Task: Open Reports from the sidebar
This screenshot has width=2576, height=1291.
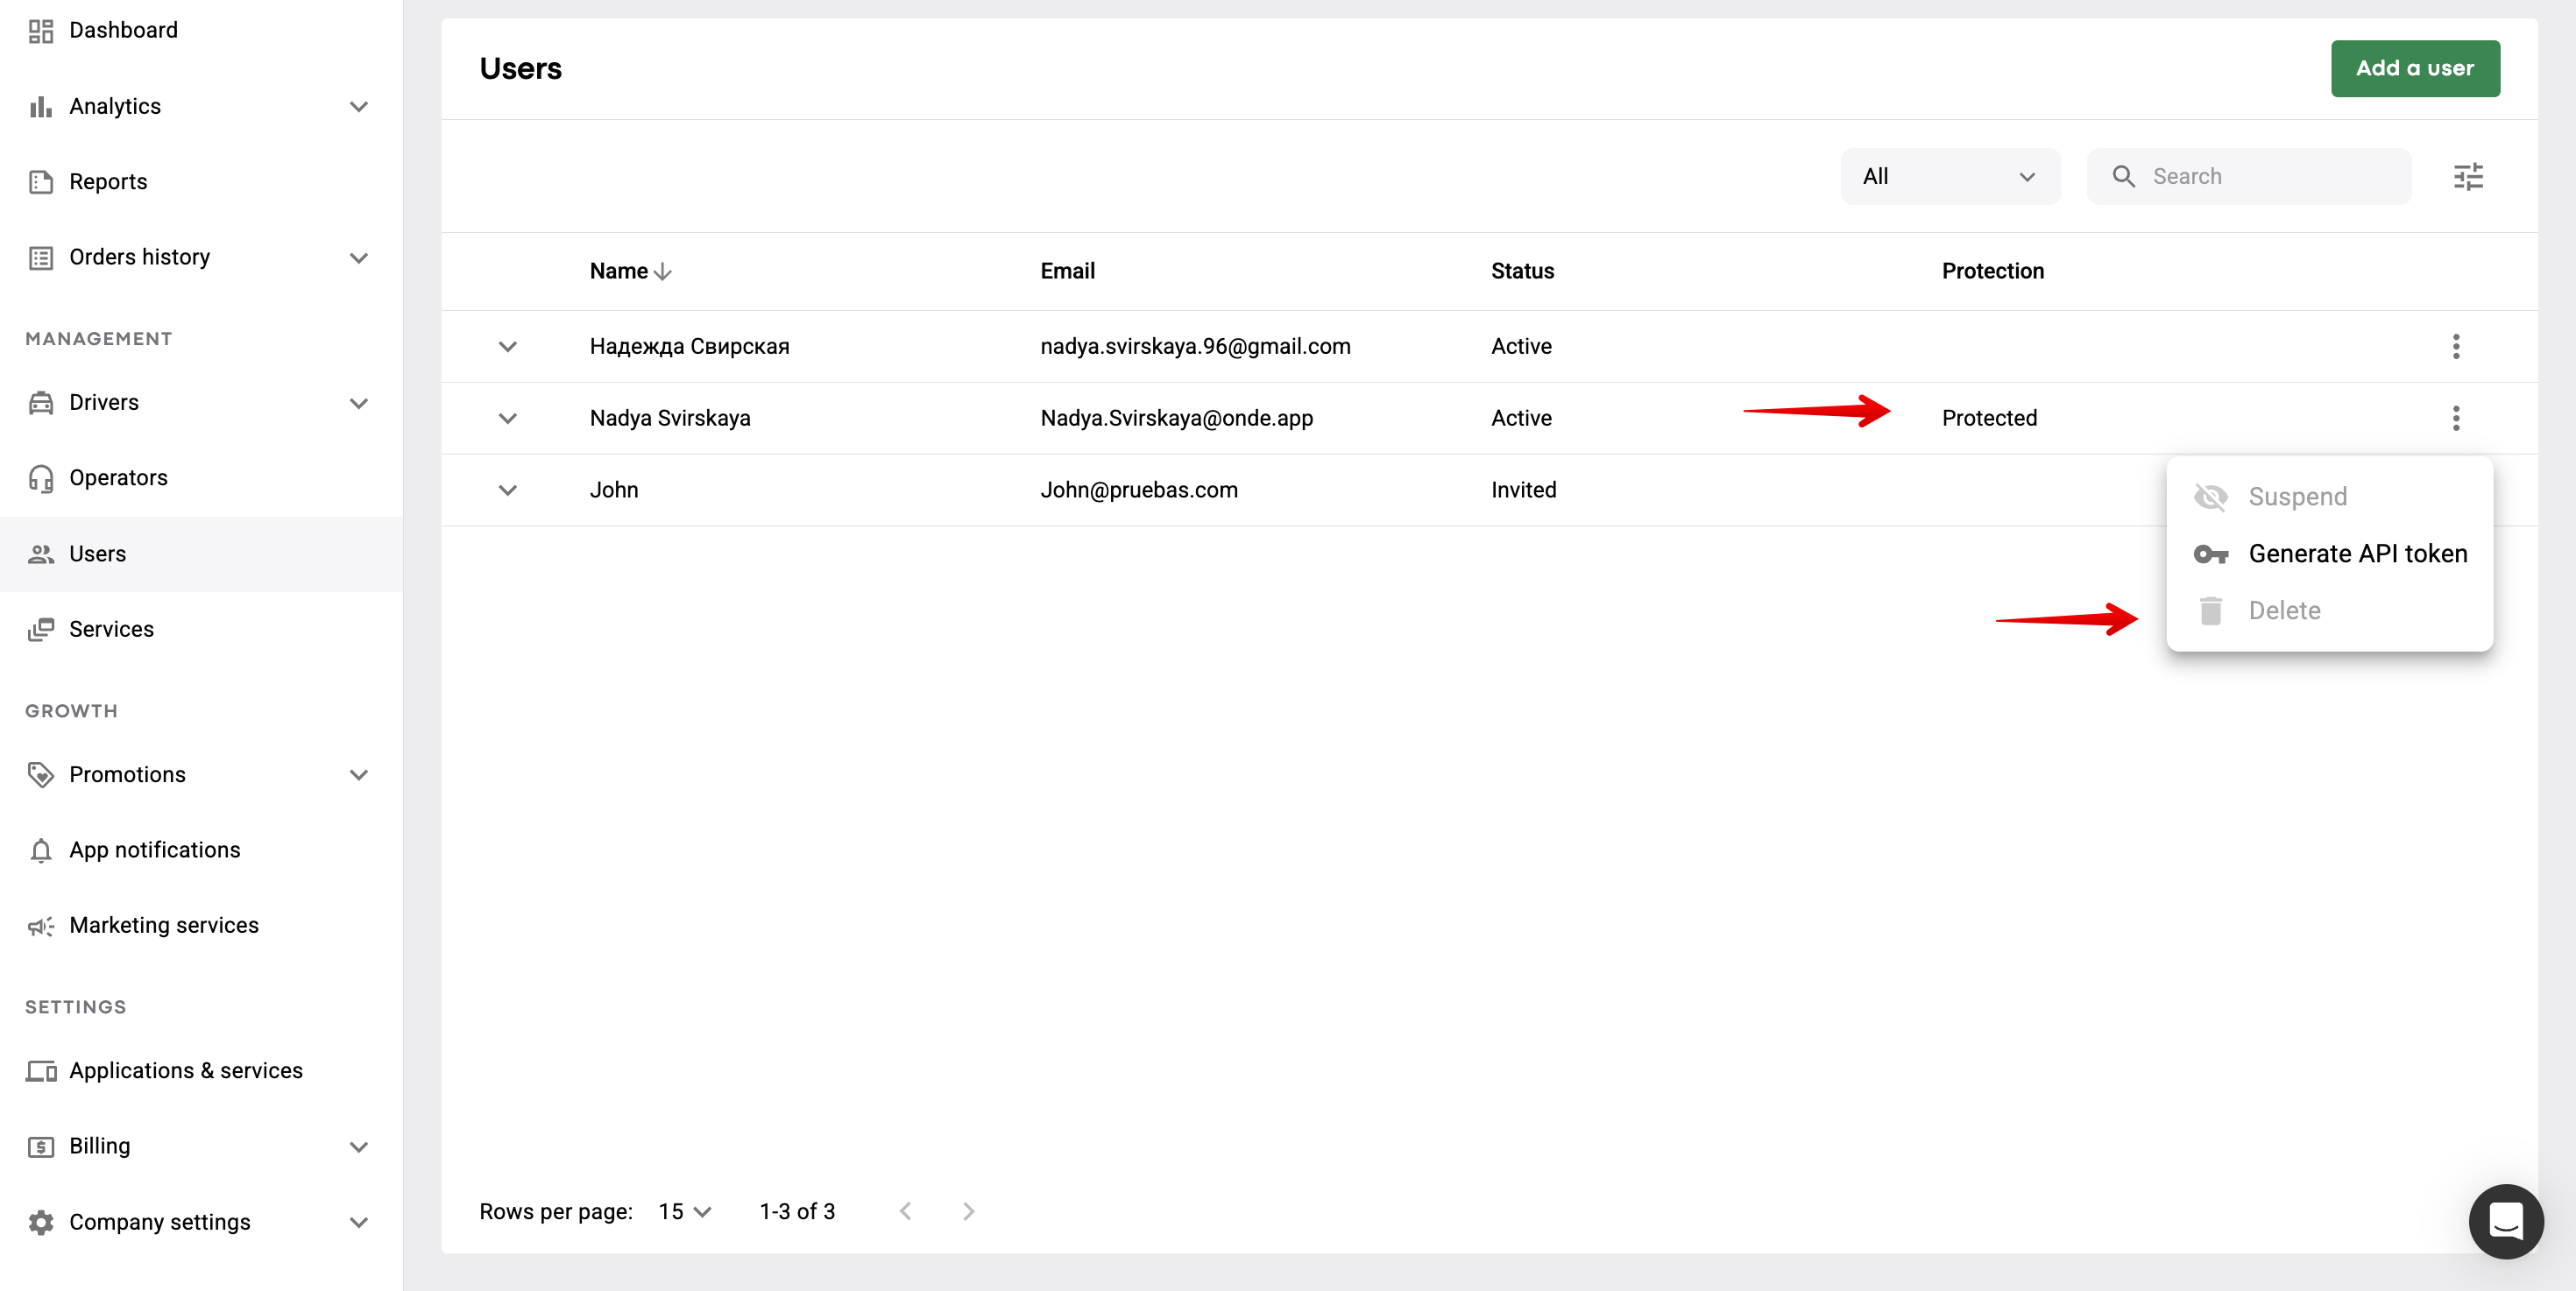Action: click(108, 182)
